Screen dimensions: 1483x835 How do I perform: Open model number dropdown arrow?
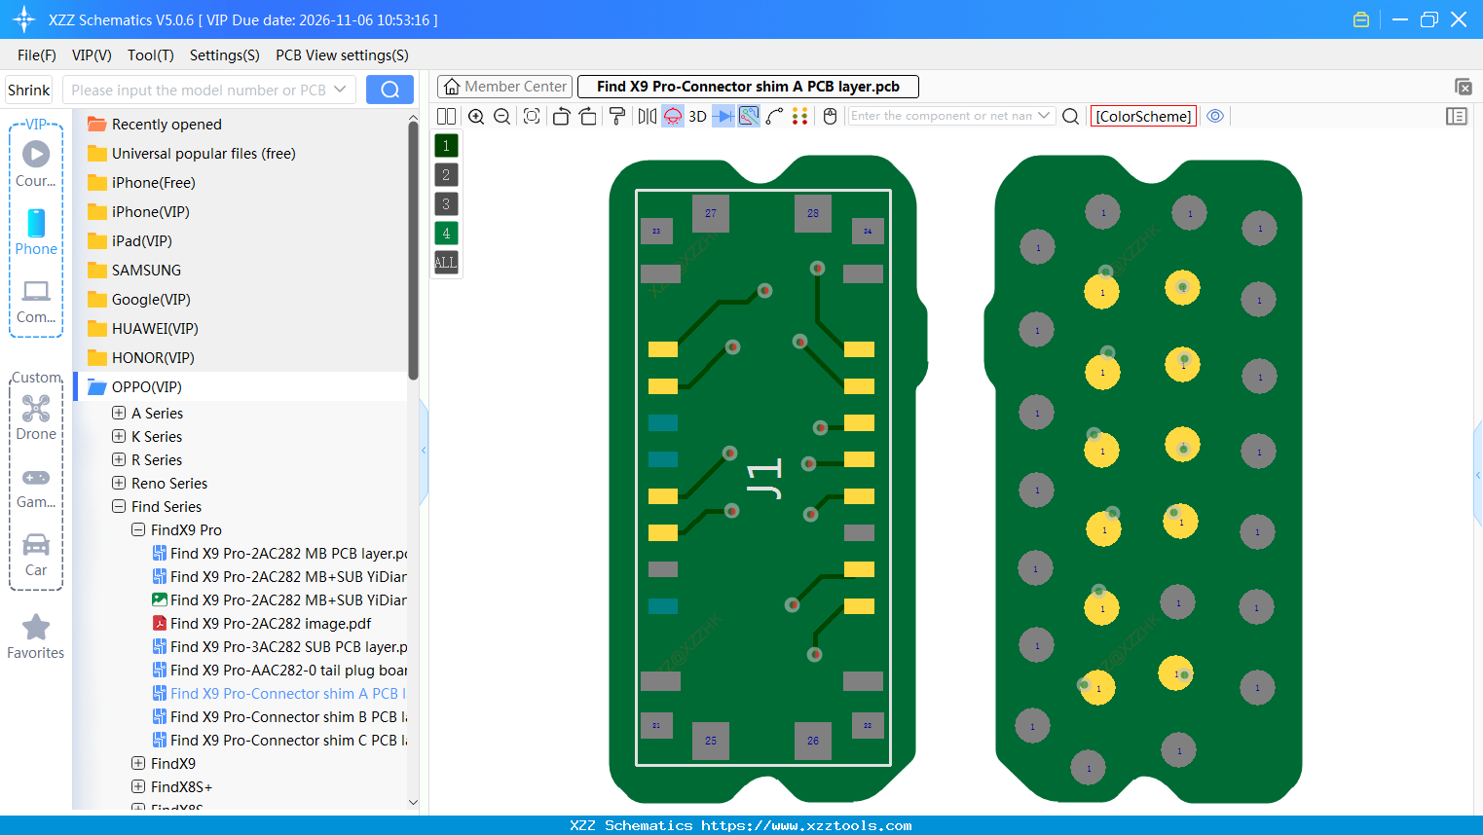(x=340, y=90)
